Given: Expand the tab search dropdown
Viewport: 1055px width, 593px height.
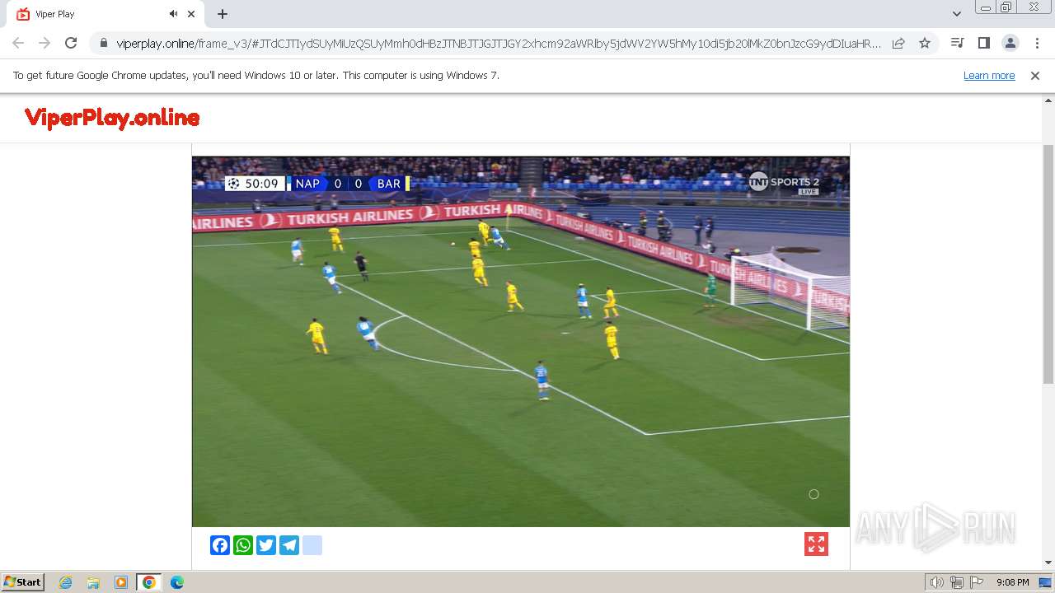Looking at the screenshot, I should [x=956, y=14].
